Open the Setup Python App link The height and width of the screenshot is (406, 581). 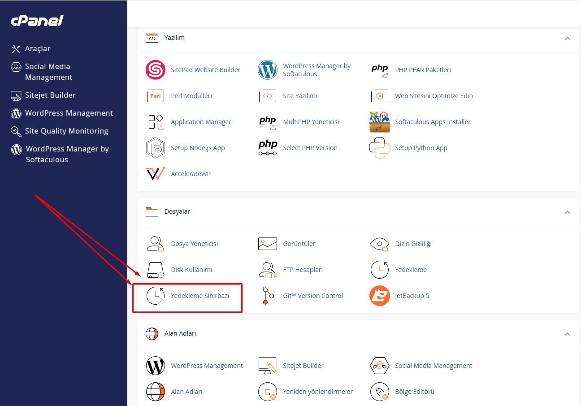coord(421,148)
